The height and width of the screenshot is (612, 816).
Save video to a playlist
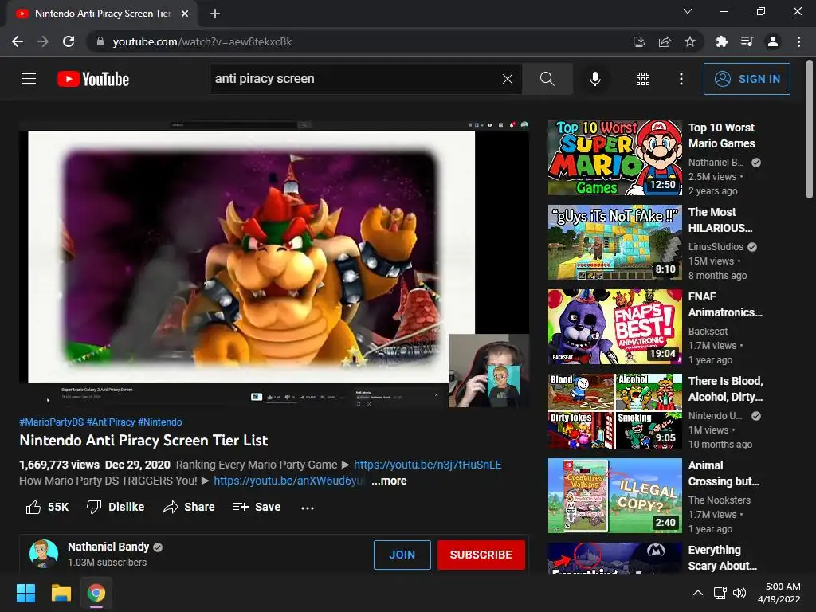(x=257, y=507)
